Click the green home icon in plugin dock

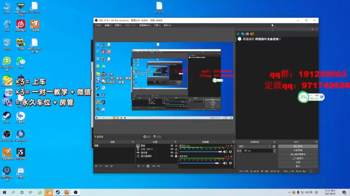pos(238,34)
